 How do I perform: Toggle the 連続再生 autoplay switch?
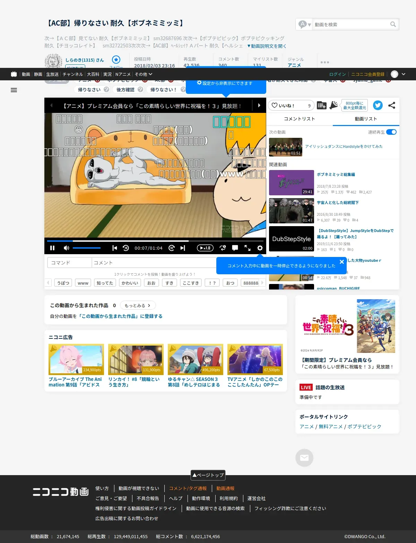(x=391, y=132)
